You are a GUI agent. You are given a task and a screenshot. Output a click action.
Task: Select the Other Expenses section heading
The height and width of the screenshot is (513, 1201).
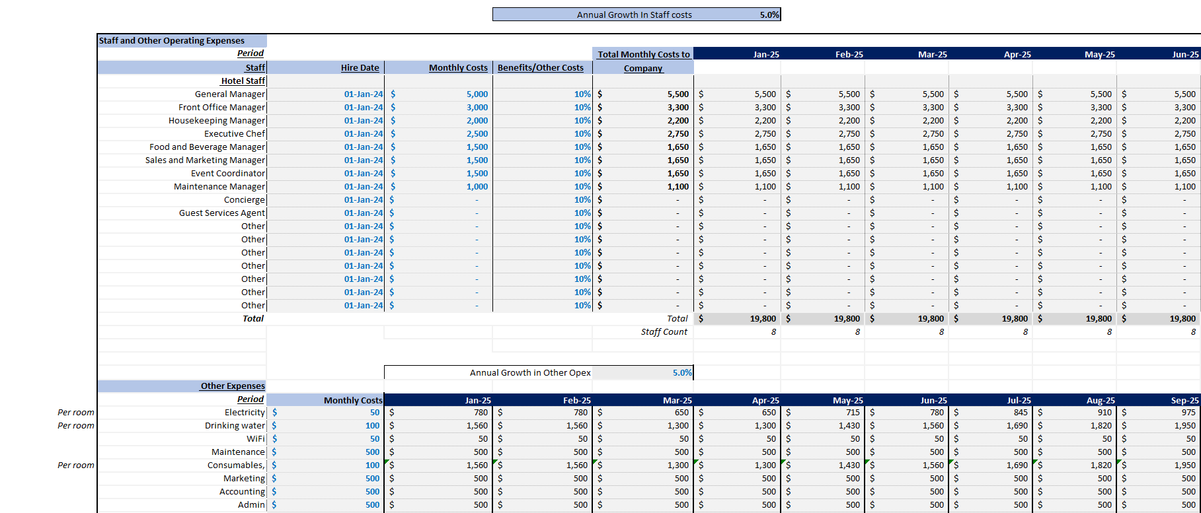tap(233, 386)
